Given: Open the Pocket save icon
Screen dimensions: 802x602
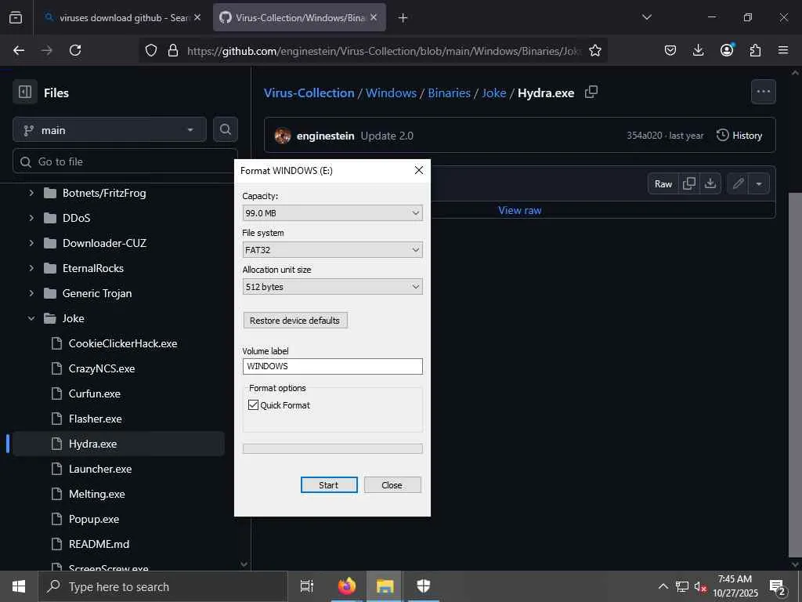Looking at the screenshot, I should [670, 50].
